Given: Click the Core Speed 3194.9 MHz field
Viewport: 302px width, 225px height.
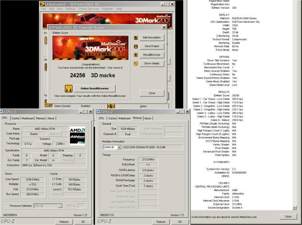Looking at the screenshot, I should click(32, 179).
